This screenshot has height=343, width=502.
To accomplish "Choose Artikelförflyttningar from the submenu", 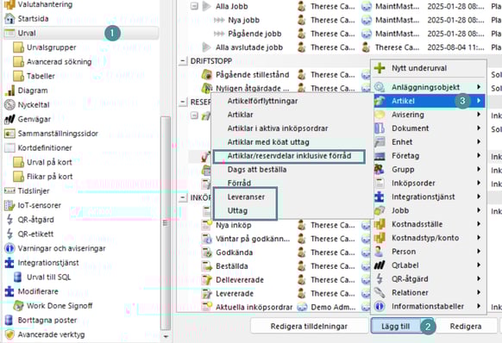I will (x=262, y=101).
